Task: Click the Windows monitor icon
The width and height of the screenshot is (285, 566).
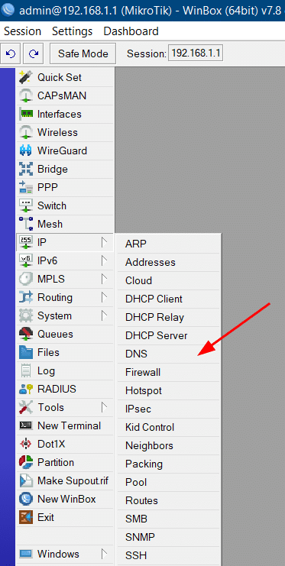Action: click(26, 554)
